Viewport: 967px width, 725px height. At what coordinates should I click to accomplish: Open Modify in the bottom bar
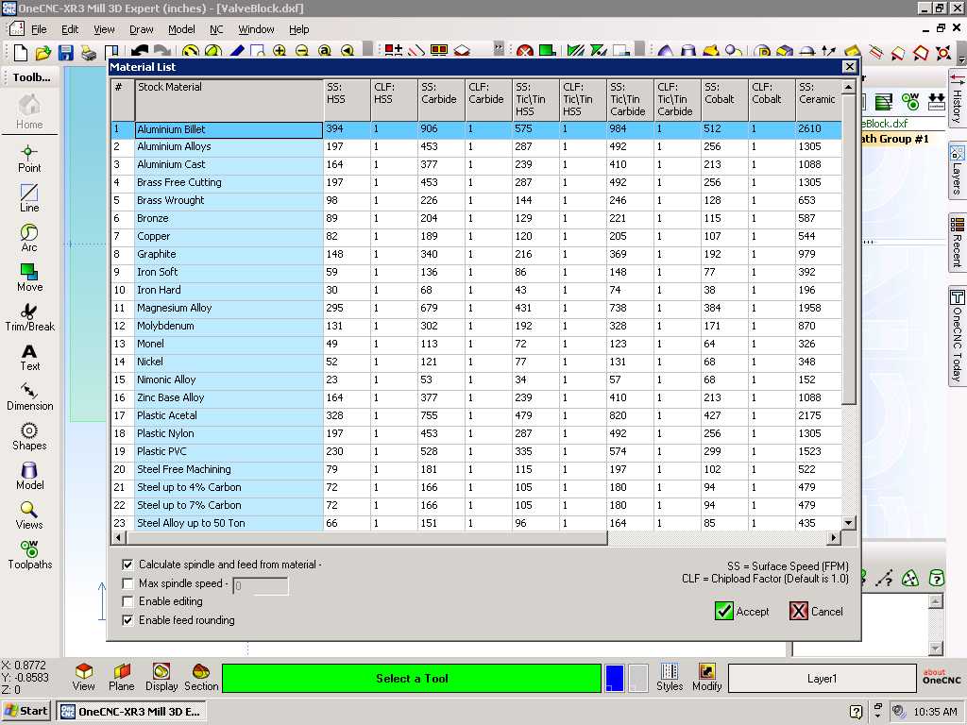tap(706, 678)
